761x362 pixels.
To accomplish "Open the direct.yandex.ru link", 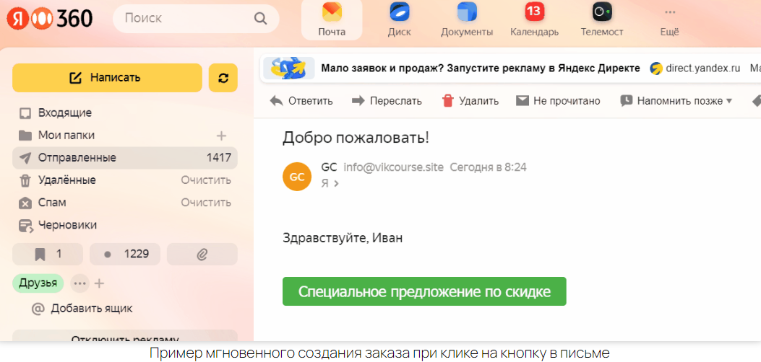I will [x=702, y=68].
